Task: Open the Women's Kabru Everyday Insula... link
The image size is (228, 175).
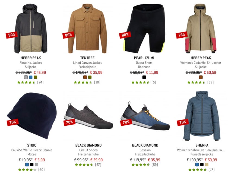Action: tap(201, 150)
